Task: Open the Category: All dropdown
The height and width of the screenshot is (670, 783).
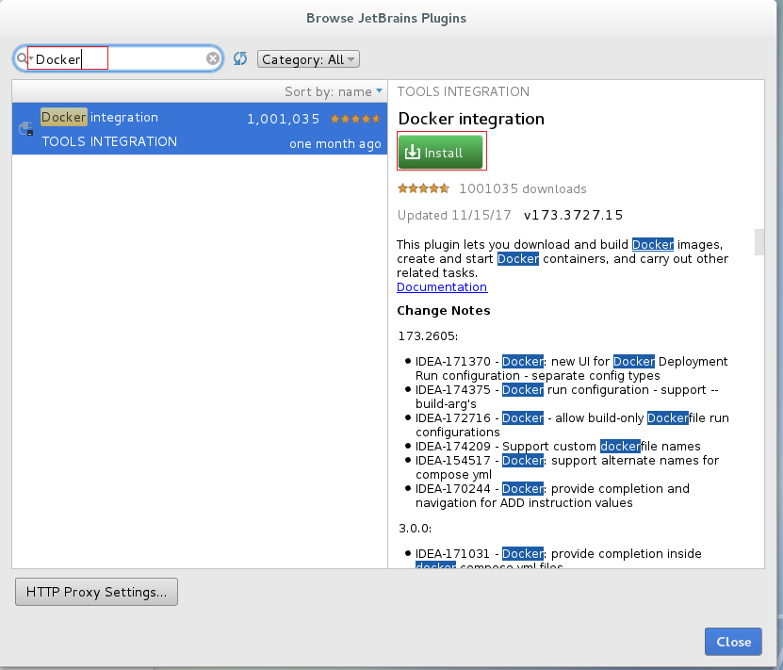Action: point(308,59)
